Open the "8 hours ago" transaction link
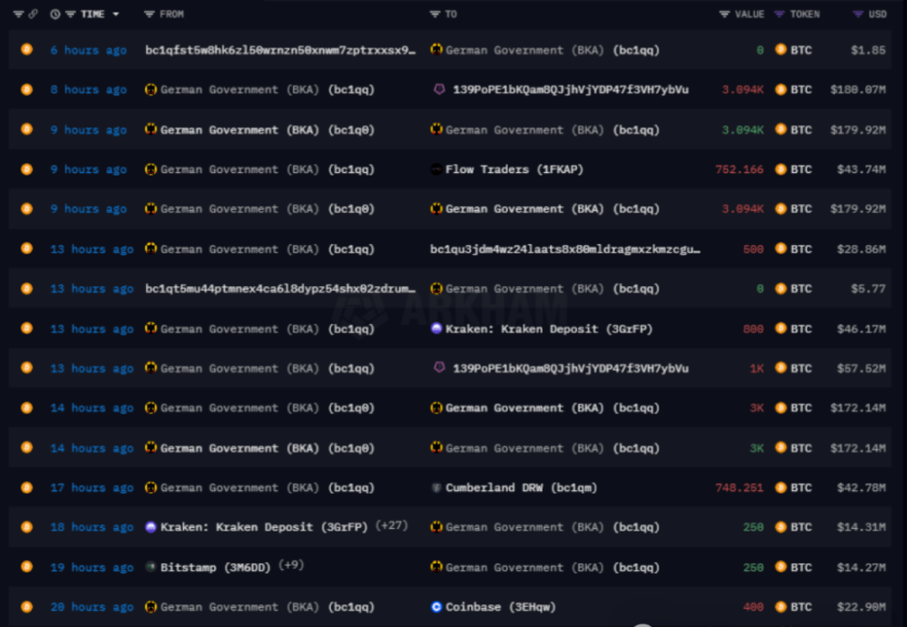The width and height of the screenshot is (907, 627). click(x=88, y=90)
